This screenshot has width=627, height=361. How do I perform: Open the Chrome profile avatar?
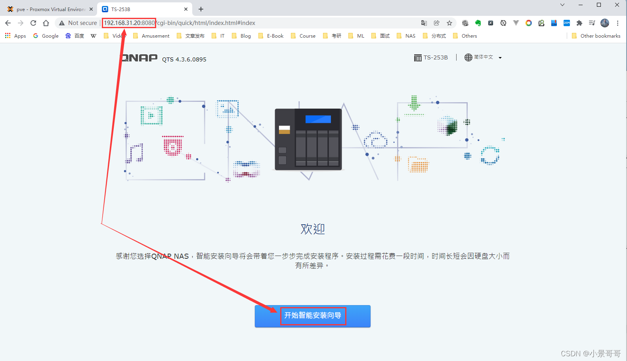[x=605, y=23]
